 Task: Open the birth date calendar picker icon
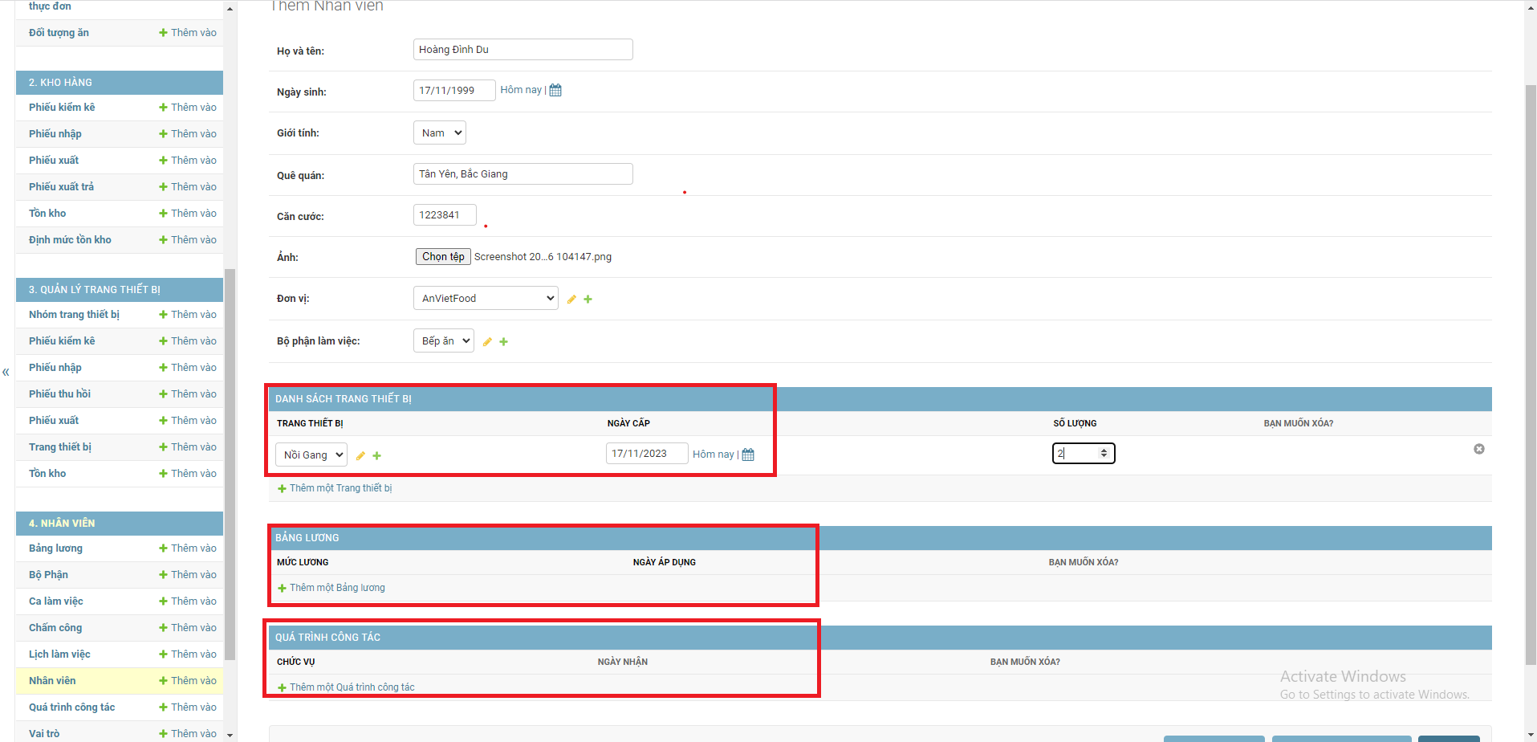click(555, 90)
